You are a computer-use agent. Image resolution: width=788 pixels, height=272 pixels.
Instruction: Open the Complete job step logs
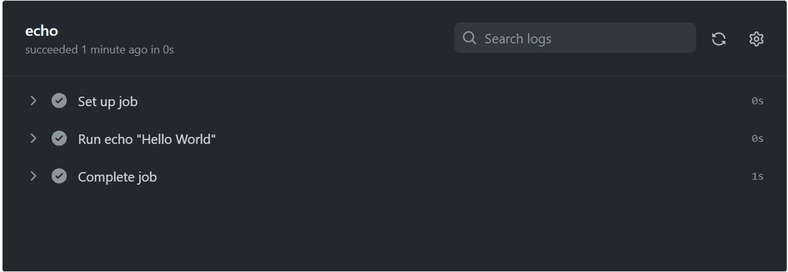[x=117, y=177]
